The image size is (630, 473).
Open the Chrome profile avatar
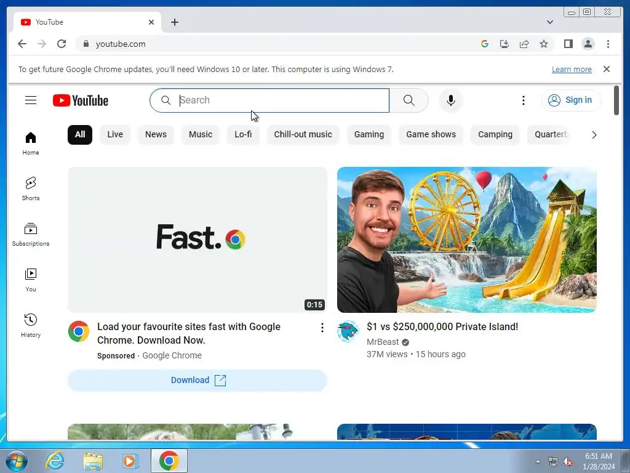click(588, 44)
